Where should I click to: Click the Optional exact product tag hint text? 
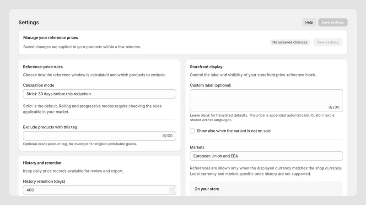(80, 144)
